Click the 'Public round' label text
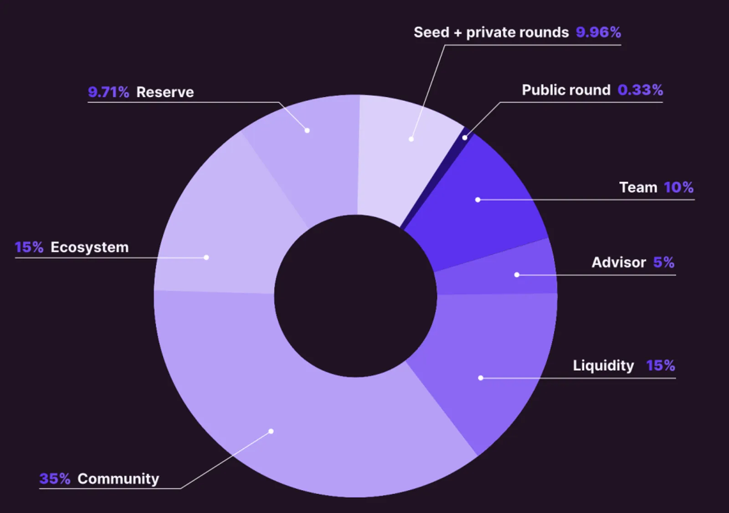The width and height of the screenshot is (729, 513). [566, 90]
